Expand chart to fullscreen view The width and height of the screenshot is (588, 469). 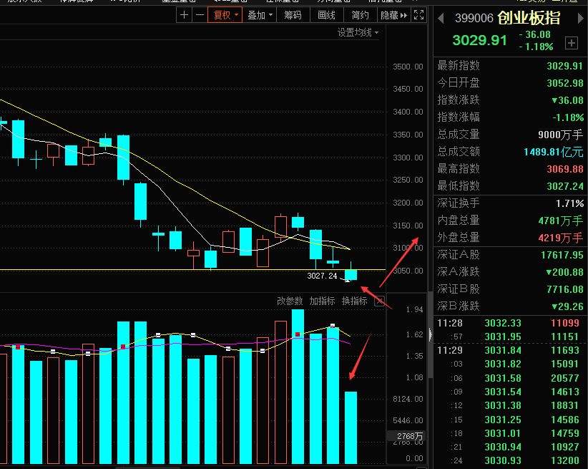418,15
